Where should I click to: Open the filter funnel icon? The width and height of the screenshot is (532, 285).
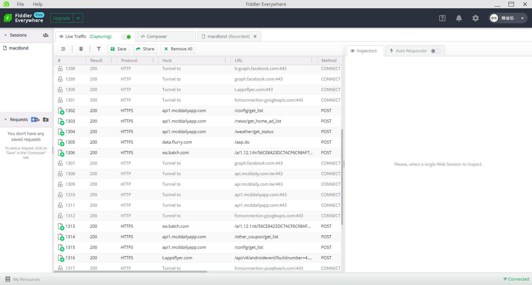pyautogui.click(x=99, y=49)
